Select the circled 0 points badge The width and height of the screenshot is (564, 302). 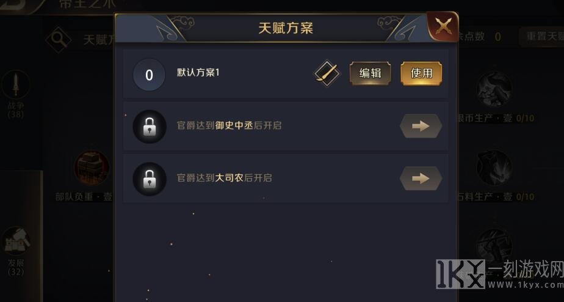tap(149, 75)
